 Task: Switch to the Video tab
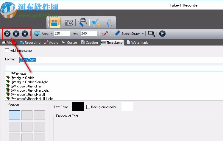9,43
